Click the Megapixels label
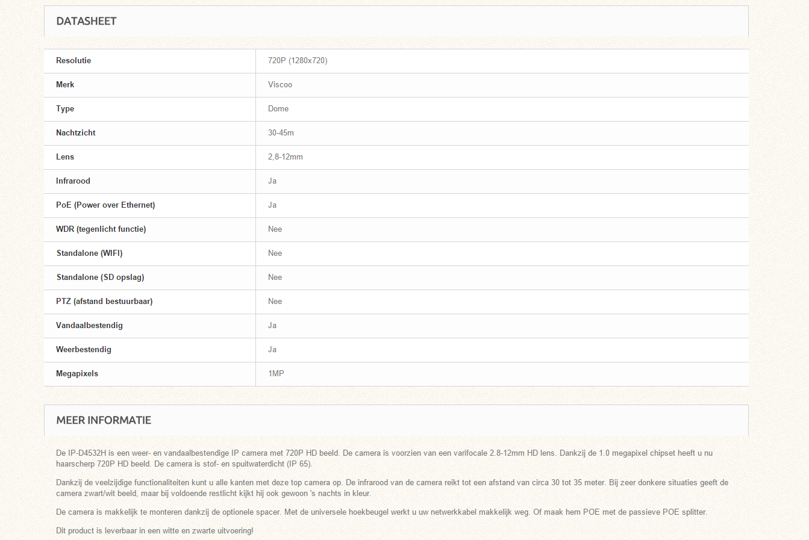 click(77, 373)
